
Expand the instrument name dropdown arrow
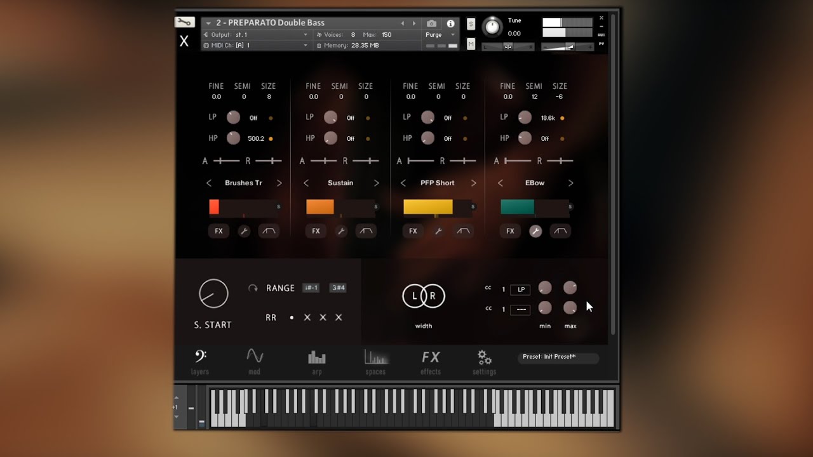pyautogui.click(x=208, y=23)
